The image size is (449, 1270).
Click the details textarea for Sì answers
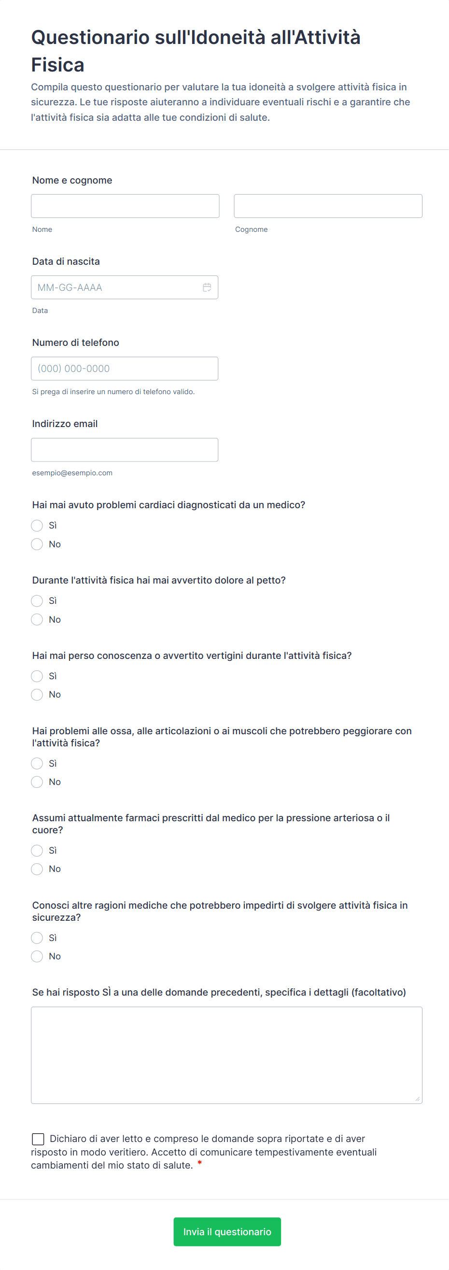click(226, 1055)
